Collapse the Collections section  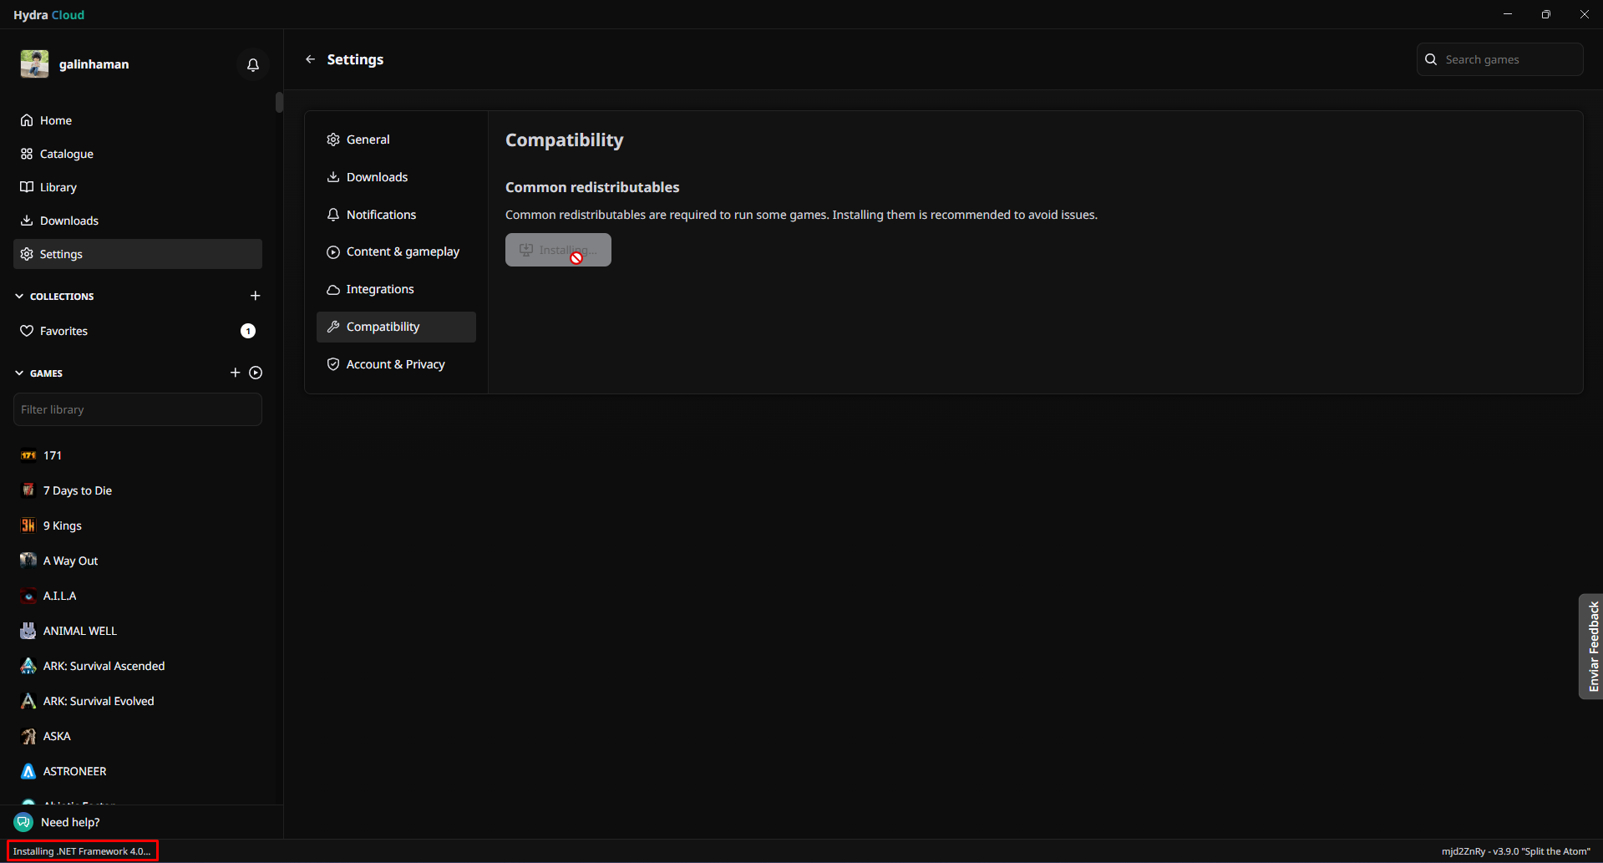[x=19, y=297]
